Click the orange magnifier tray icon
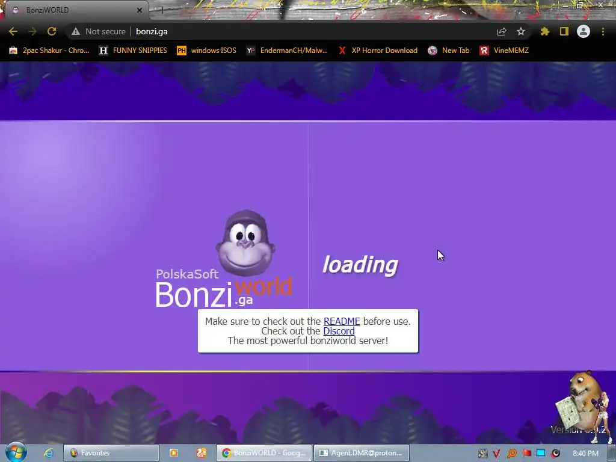Image resolution: width=616 pixels, height=462 pixels. pyautogui.click(x=511, y=454)
